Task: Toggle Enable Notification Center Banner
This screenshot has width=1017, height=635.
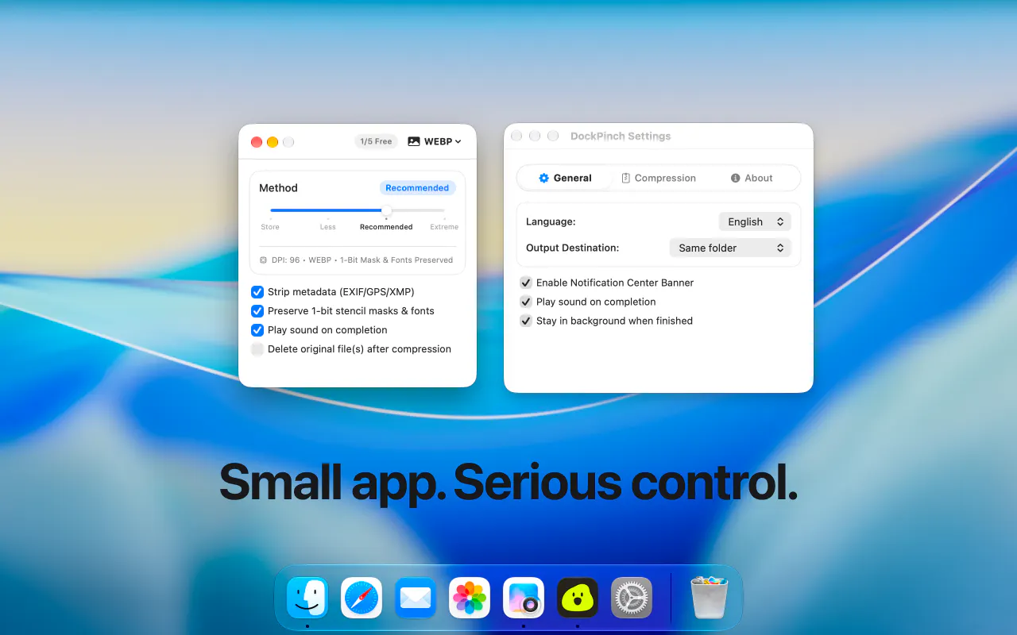Action: click(x=526, y=283)
